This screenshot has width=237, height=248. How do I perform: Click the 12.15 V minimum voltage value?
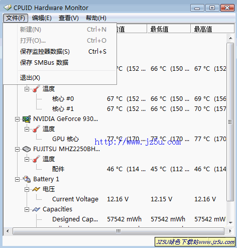click(x=161, y=199)
